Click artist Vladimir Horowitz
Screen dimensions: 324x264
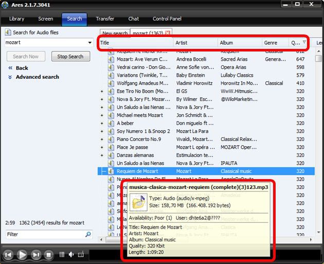pos(194,83)
